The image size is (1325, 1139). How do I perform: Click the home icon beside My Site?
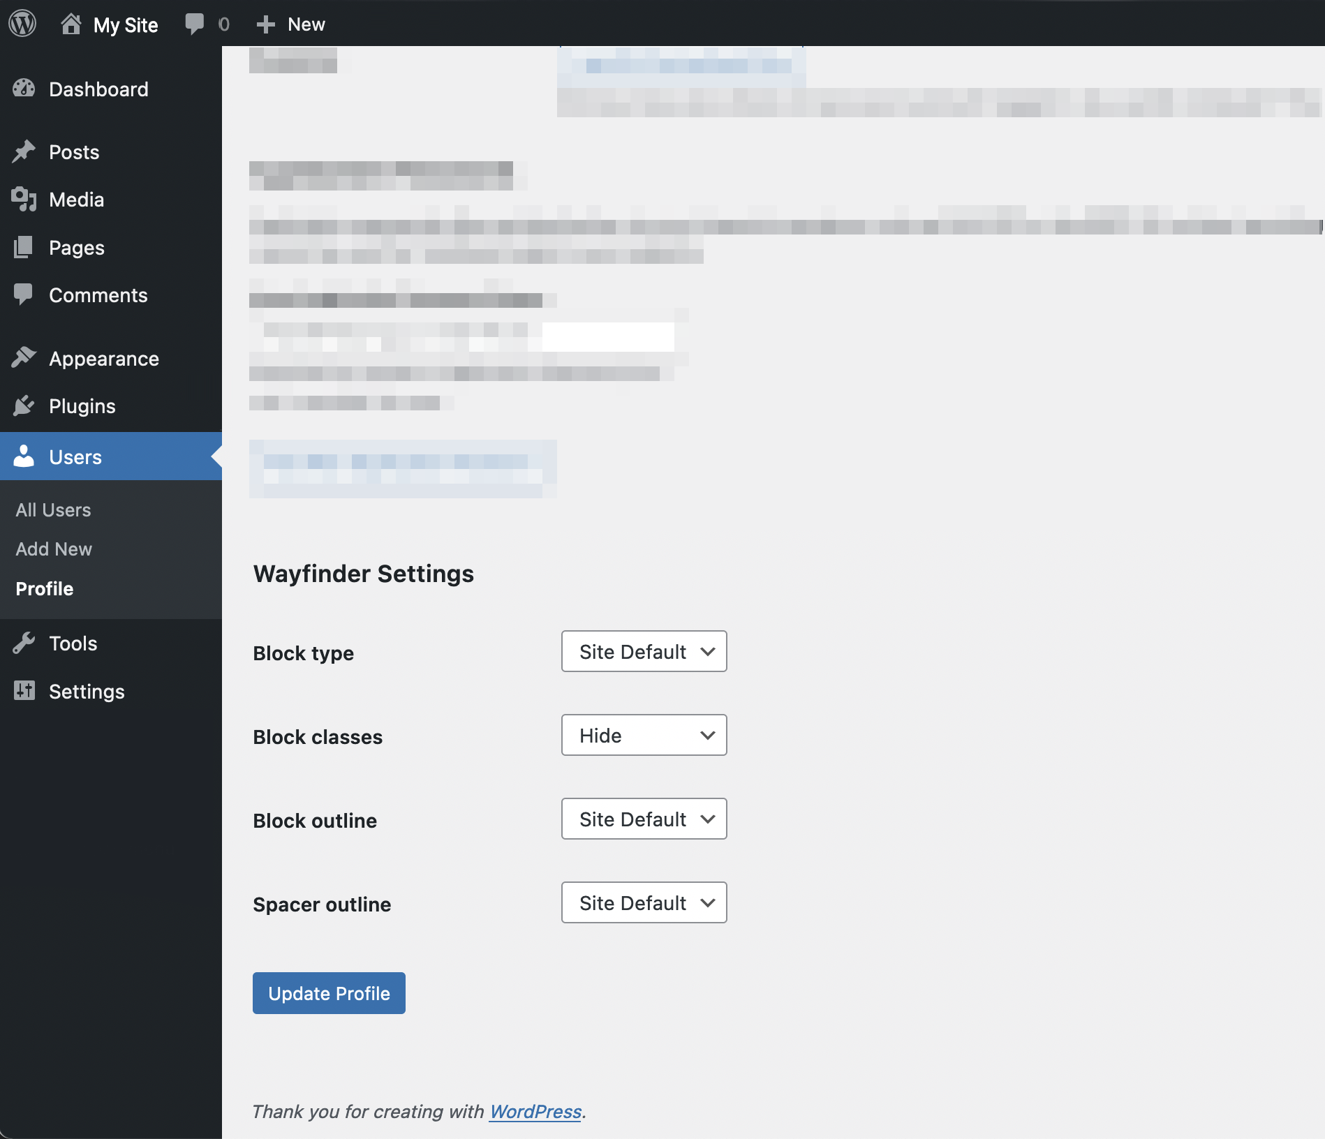71,24
